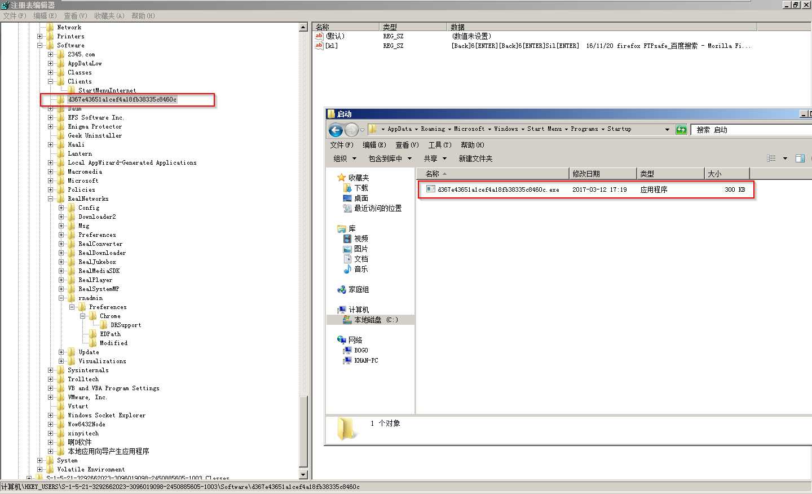Select the d367e43651a1cef4a18fb38335c8460c registry key
The image size is (812, 494).
122,99
